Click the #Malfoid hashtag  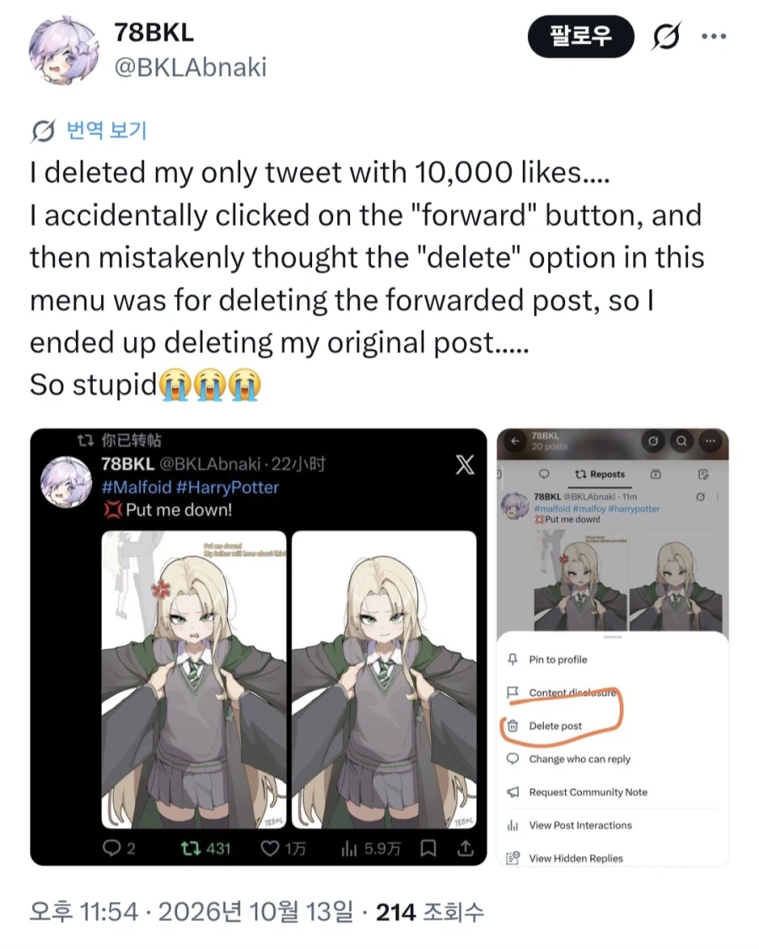tap(137, 488)
